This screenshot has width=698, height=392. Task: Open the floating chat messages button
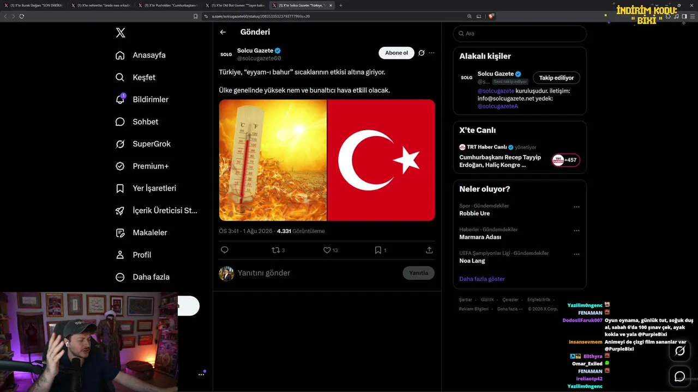pyautogui.click(x=680, y=376)
